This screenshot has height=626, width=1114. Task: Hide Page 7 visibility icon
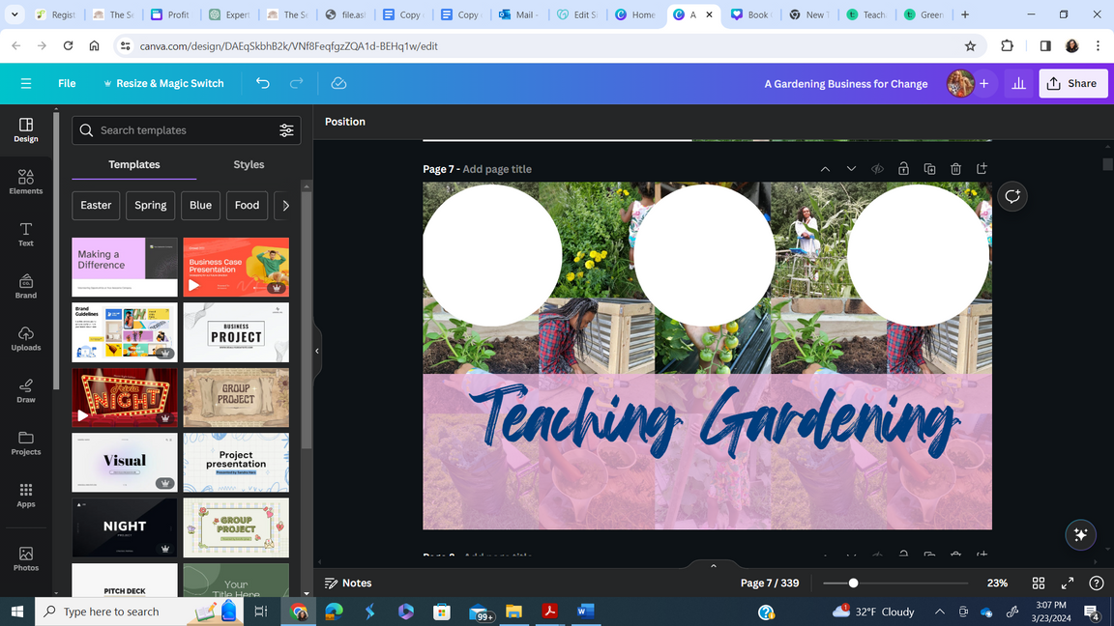click(877, 169)
